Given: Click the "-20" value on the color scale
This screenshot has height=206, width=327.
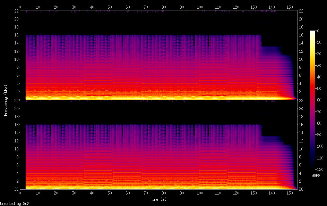Looking at the screenshot, I should click(318, 54).
